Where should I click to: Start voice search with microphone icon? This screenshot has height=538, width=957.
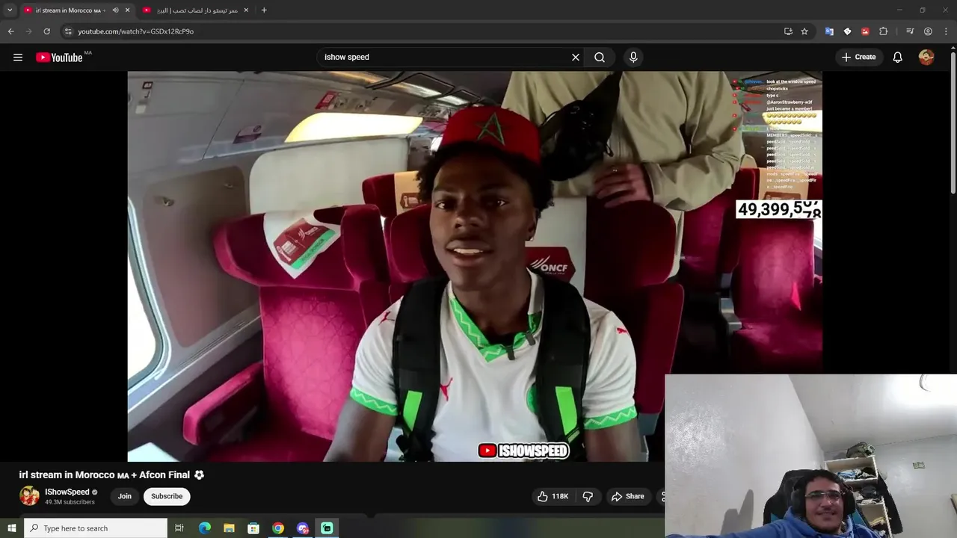(x=633, y=57)
